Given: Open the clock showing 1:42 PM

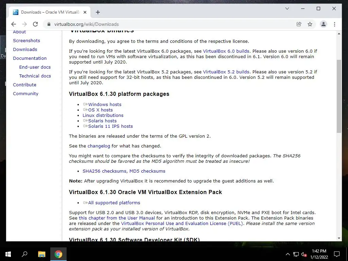Looking at the screenshot, I should tap(319, 254).
